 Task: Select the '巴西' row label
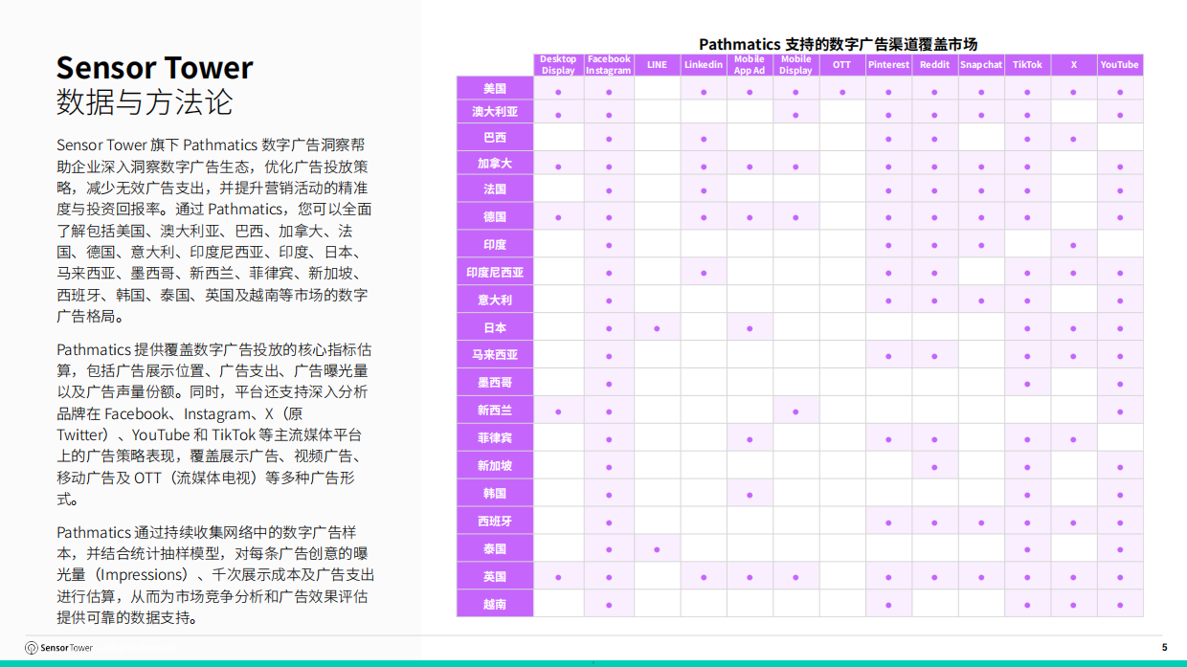(x=495, y=138)
